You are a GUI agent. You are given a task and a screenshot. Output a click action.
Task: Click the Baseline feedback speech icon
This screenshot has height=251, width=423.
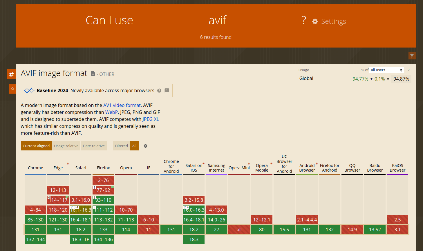pos(167,90)
